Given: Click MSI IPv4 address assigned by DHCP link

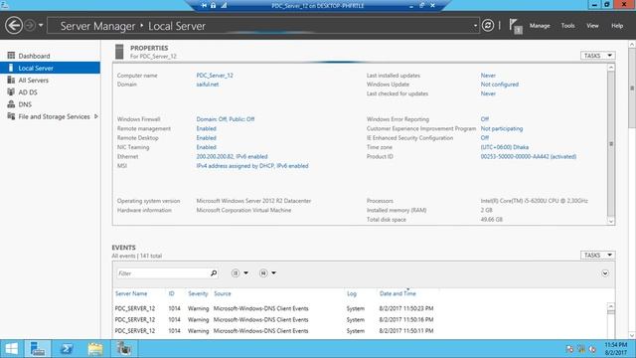Looking at the screenshot, I should [252, 166].
